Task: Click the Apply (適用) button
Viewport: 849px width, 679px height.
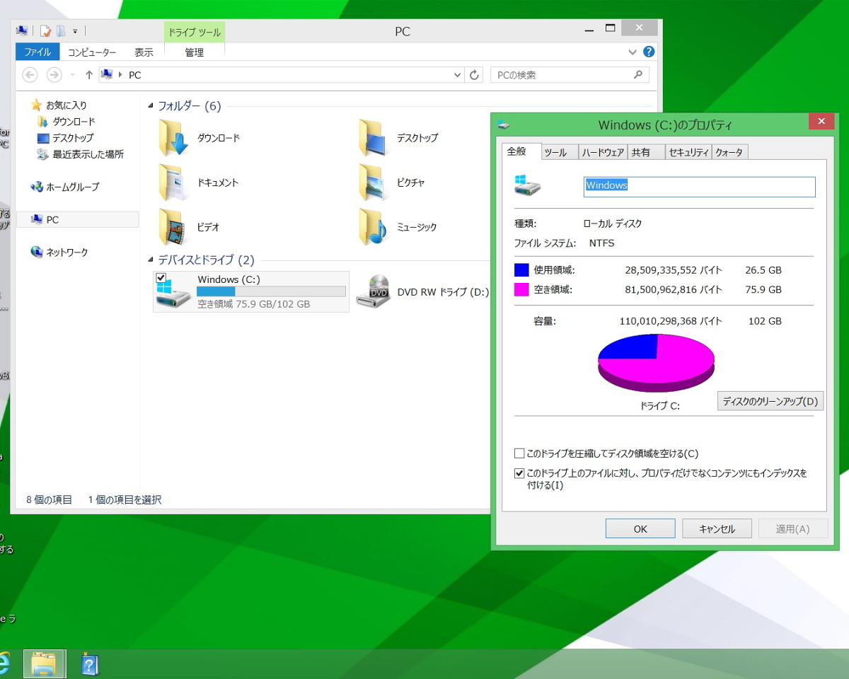Action: (792, 529)
